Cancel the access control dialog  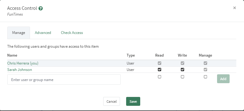pos(111,101)
